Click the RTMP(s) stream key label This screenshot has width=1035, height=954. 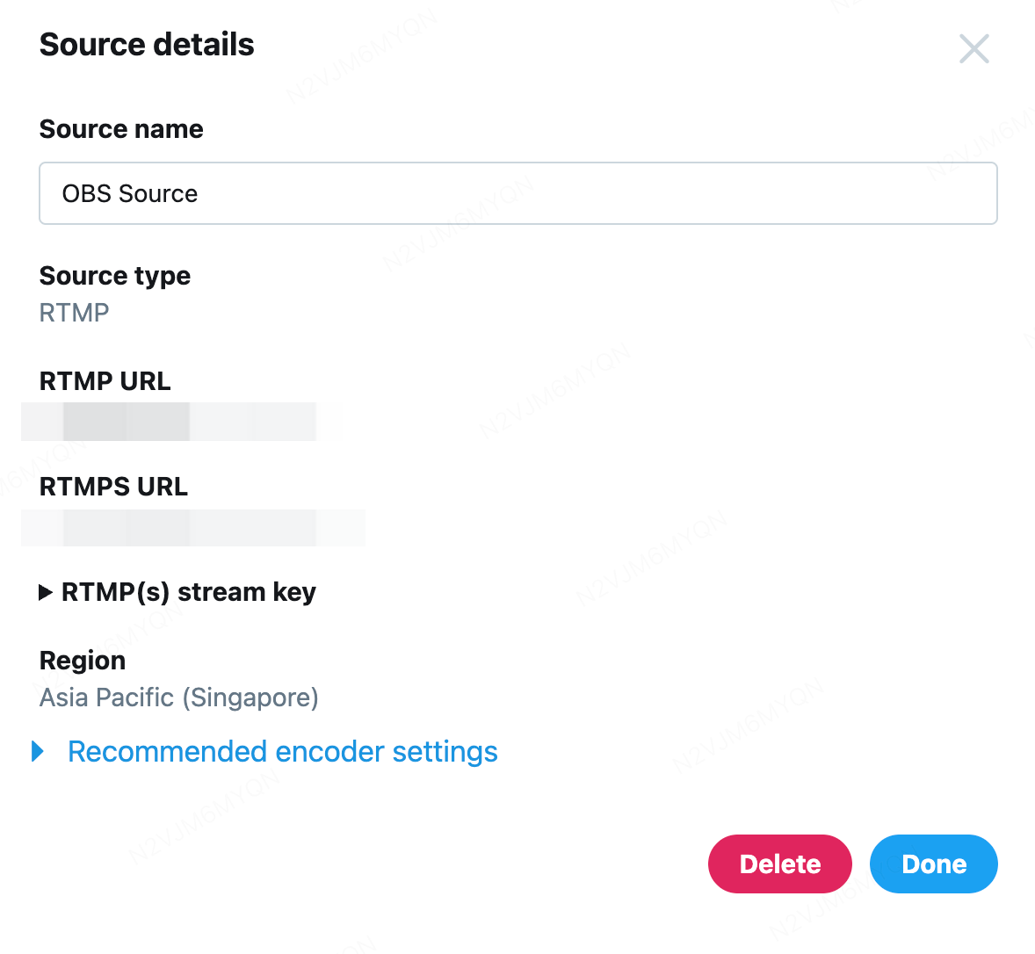[x=188, y=592]
